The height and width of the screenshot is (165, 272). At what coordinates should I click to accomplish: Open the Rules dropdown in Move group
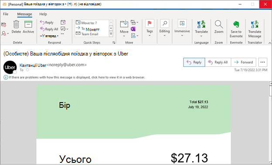[135, 22]
